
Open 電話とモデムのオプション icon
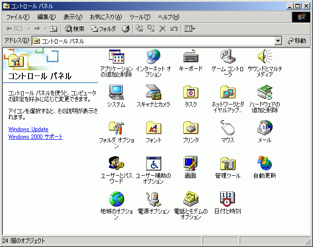(x=191, y=199)
